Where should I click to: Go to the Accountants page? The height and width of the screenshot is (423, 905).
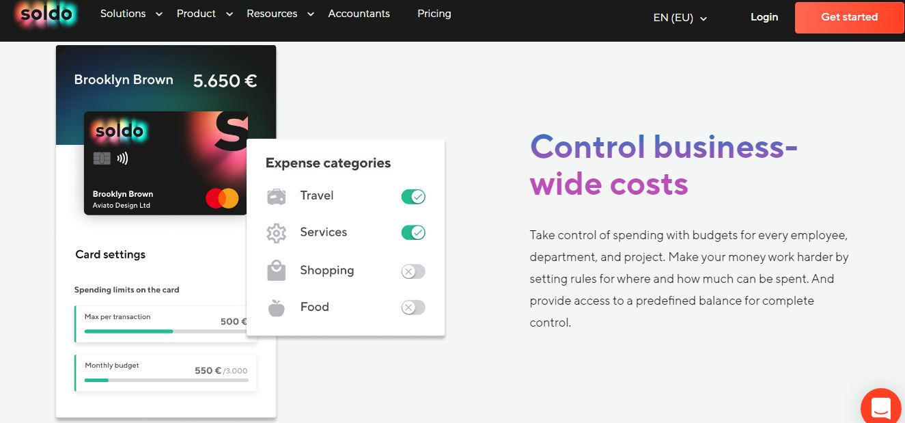(359, 14)
